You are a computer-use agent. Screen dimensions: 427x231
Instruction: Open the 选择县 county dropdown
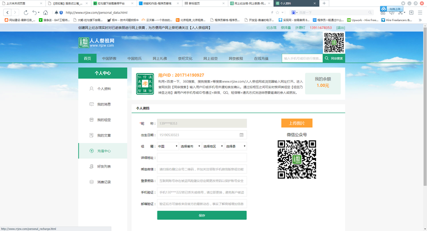[x=235, y=146]
